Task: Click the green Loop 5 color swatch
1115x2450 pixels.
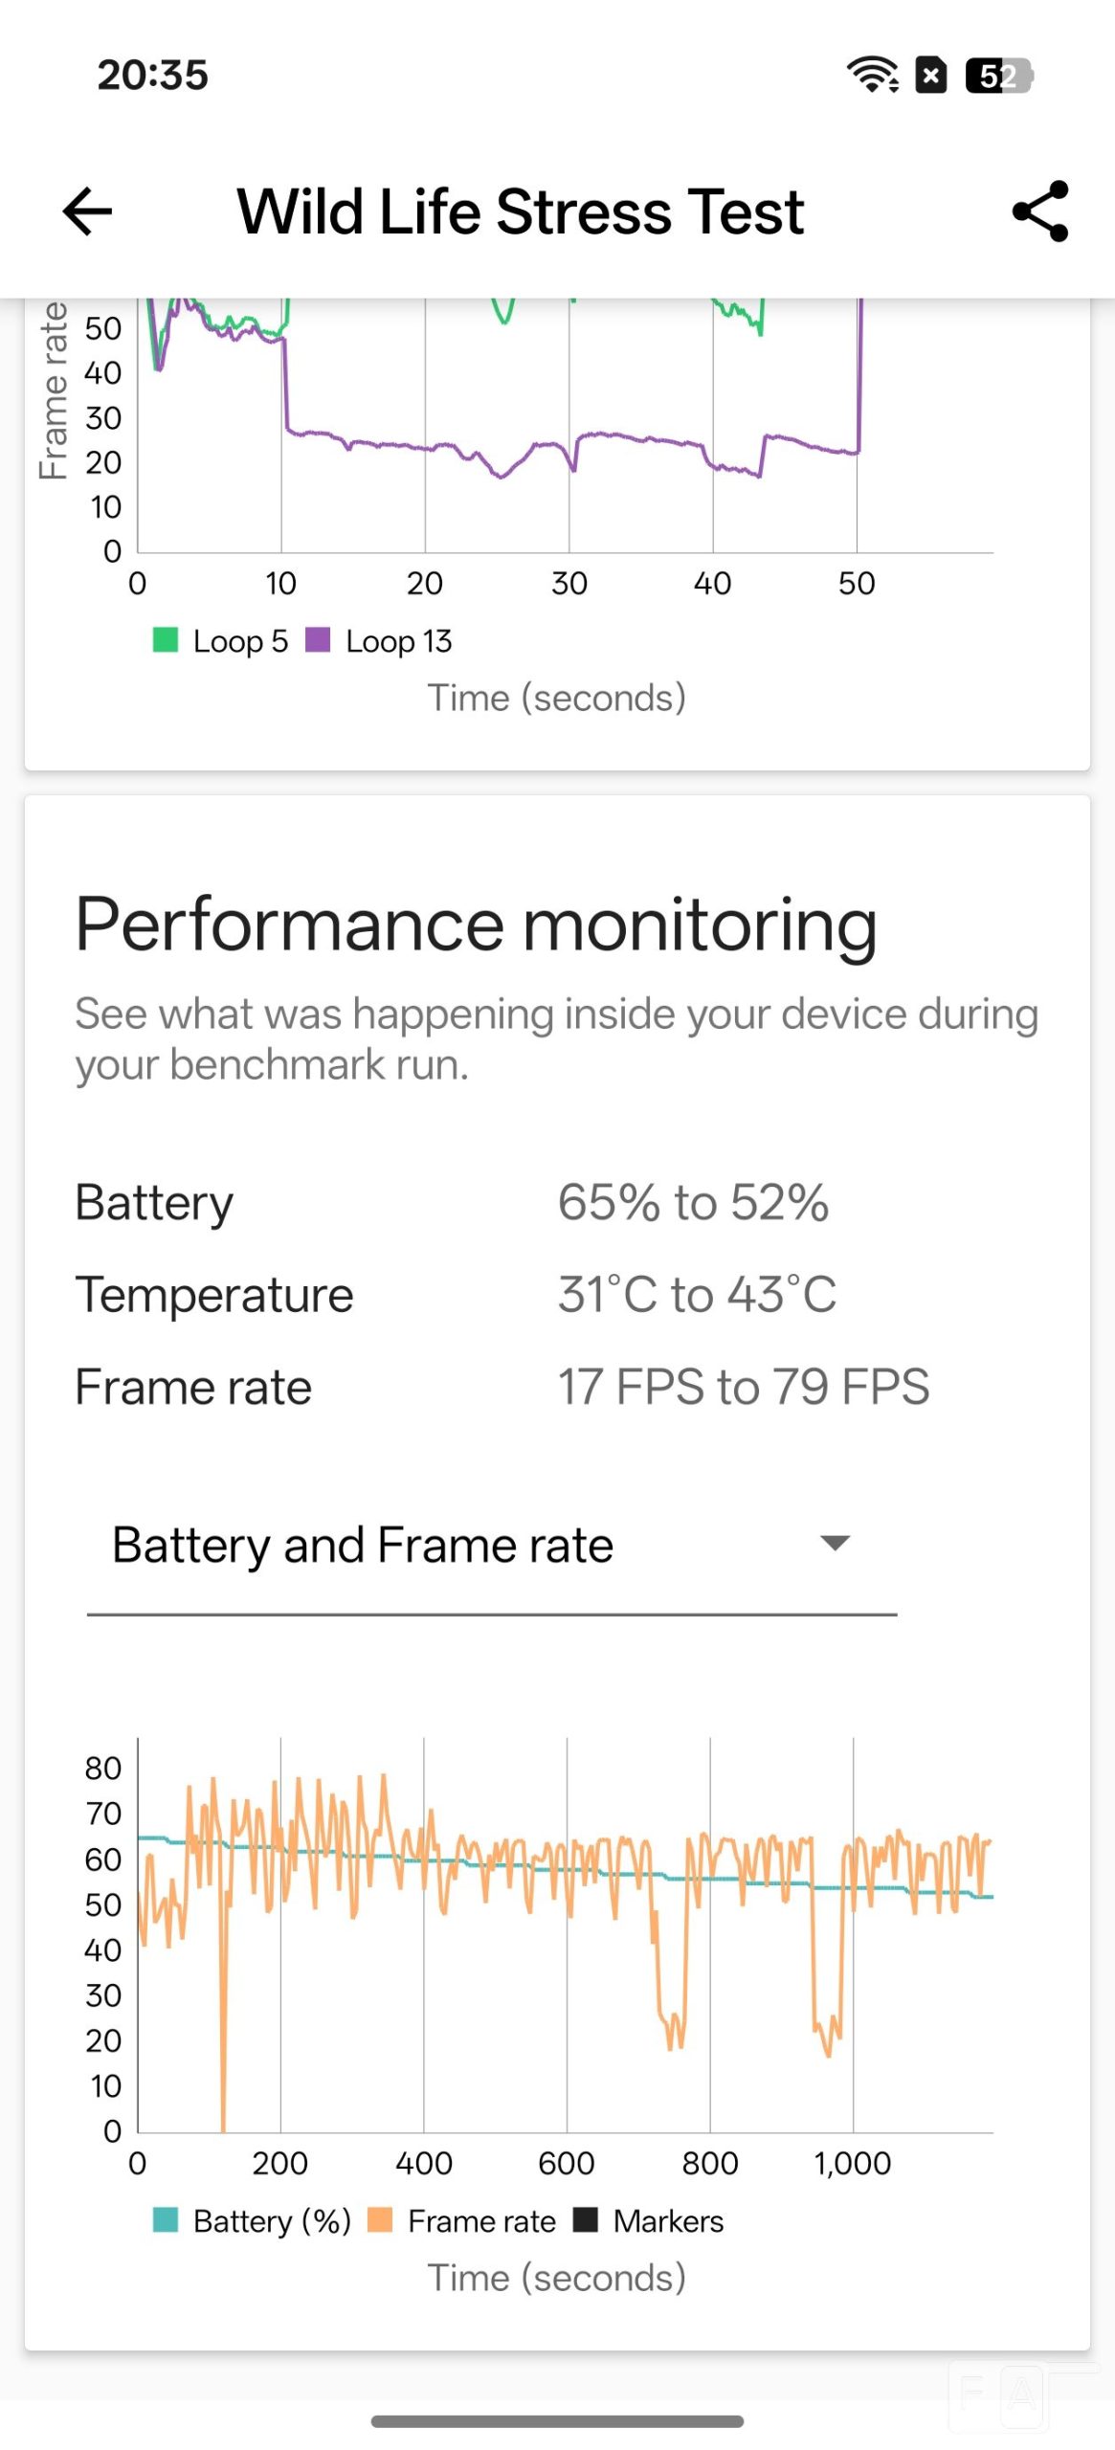Action: pos(166,639)
